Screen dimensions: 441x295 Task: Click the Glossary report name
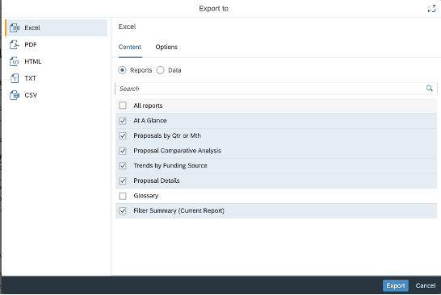pos(146,196)
